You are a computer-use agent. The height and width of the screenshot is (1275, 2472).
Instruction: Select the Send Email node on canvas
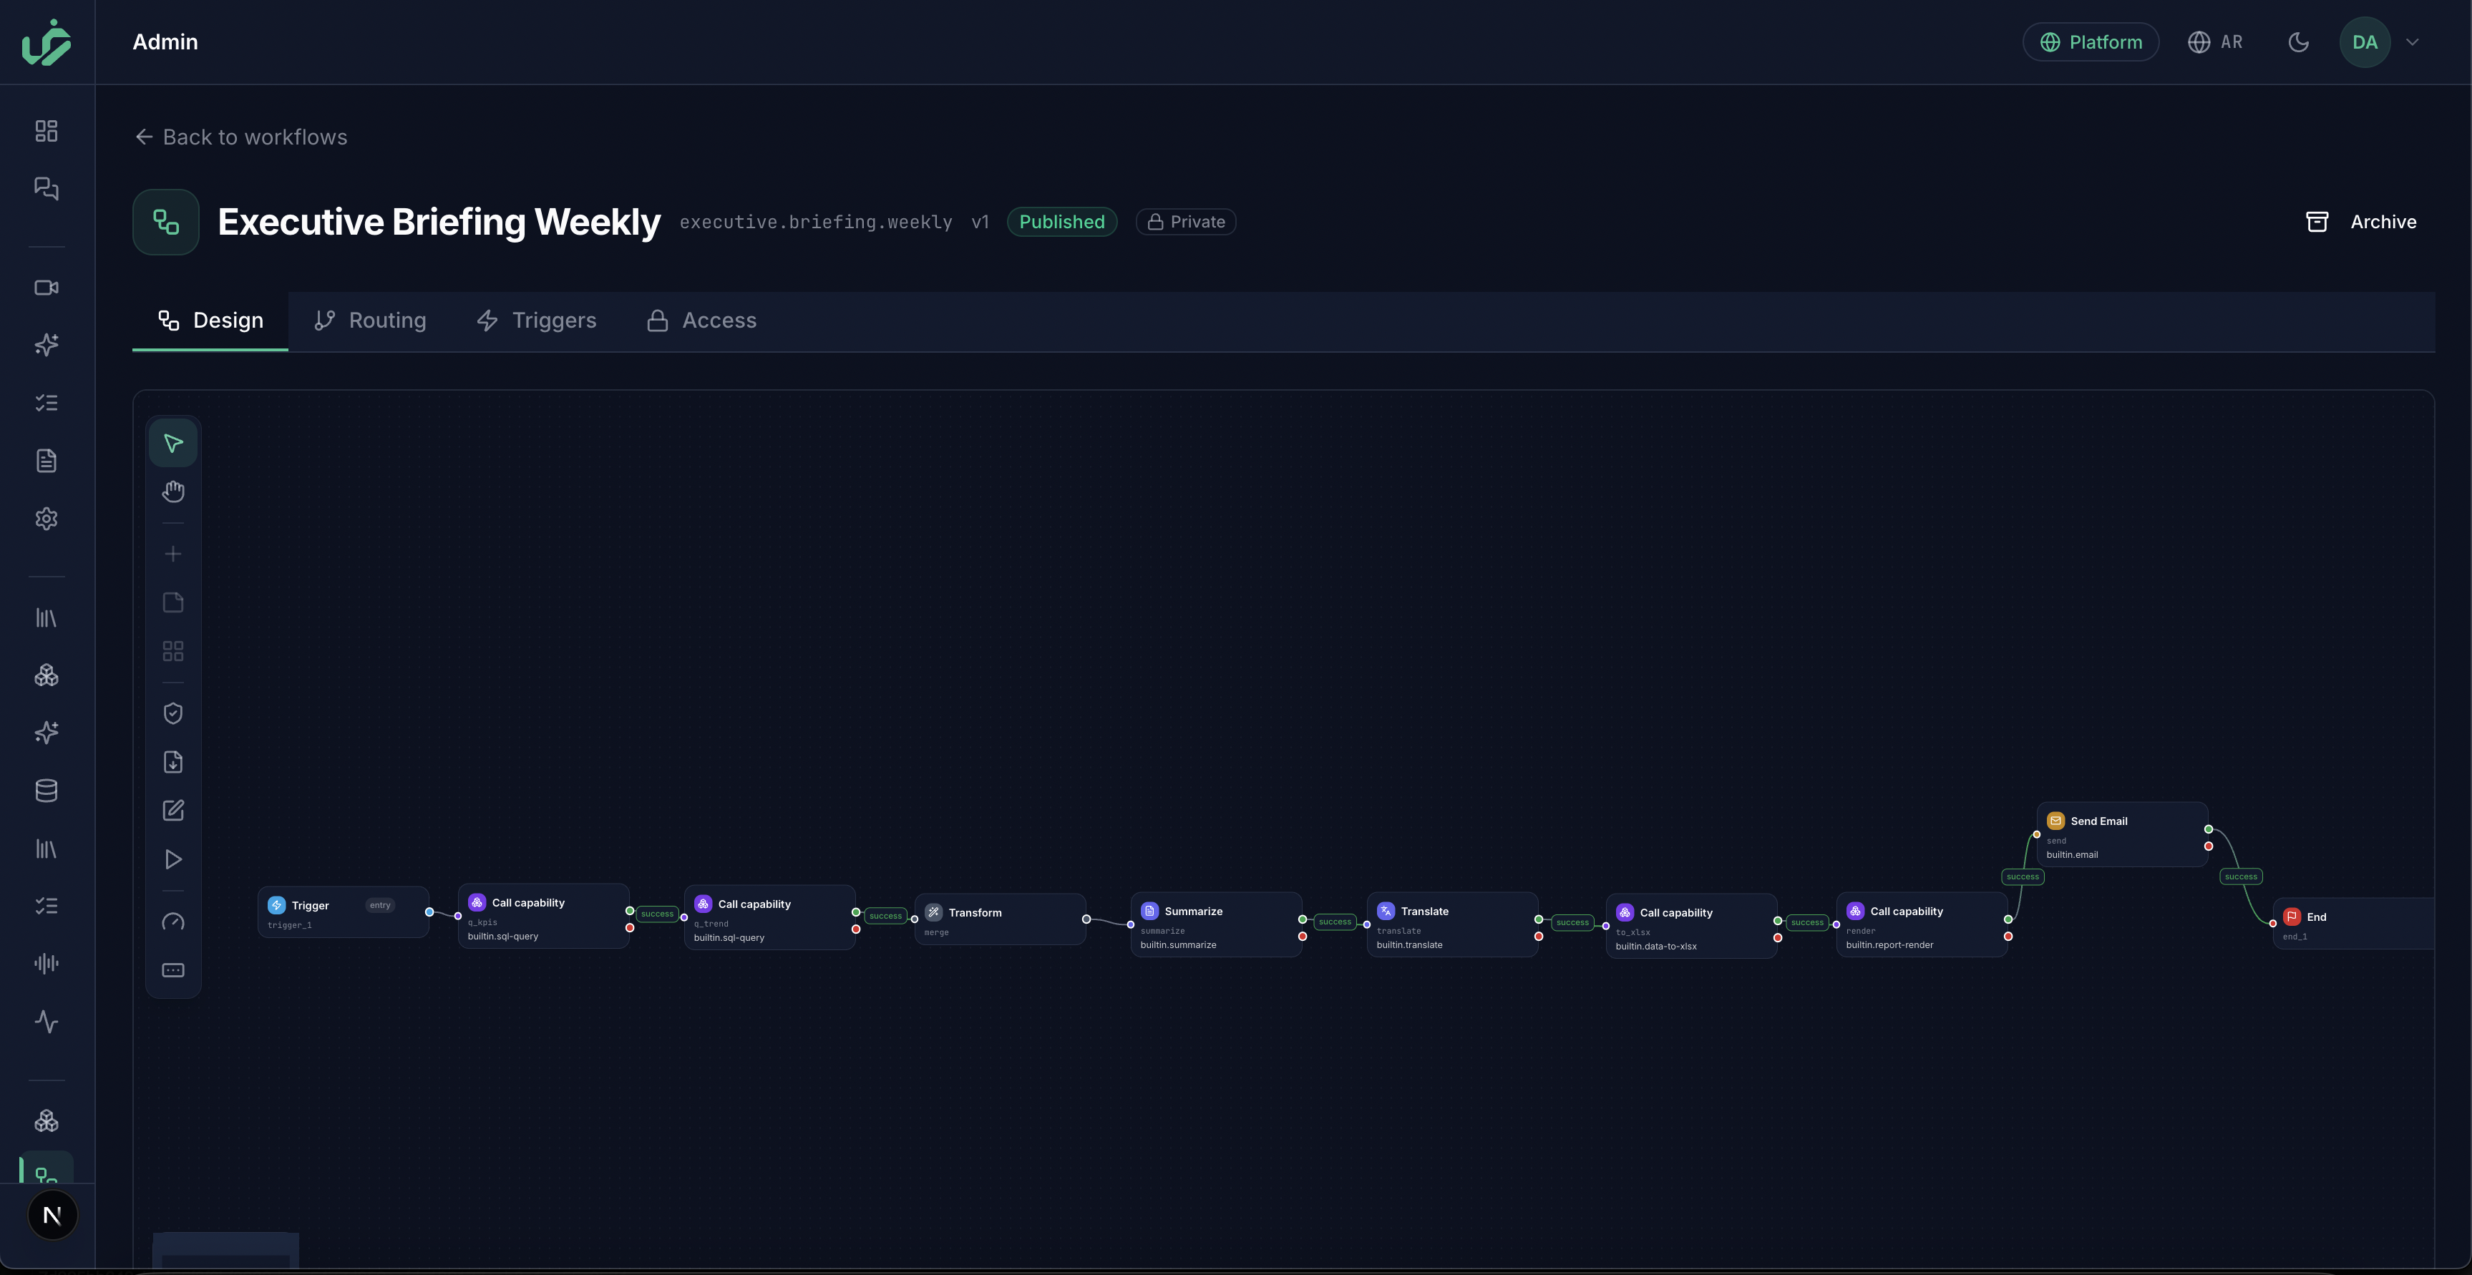point(2123,836)
